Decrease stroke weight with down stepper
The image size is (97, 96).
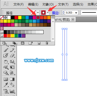click(64, 13)
